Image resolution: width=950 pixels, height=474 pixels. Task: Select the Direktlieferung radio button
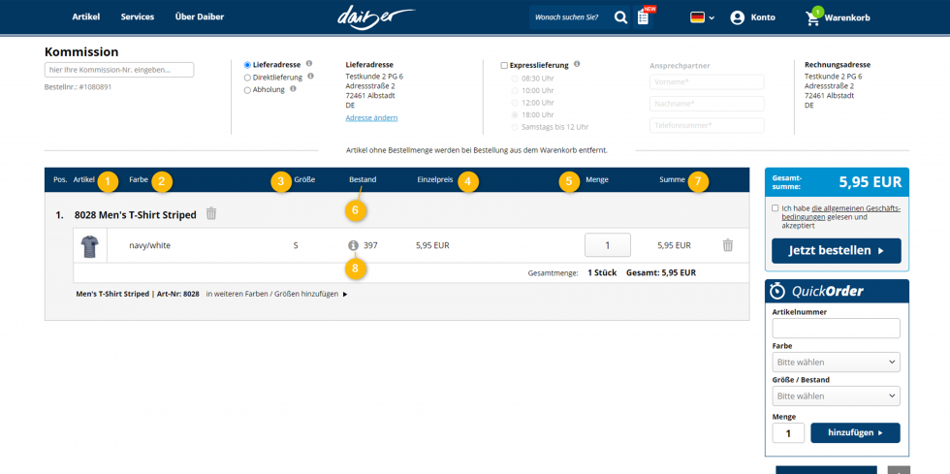click(x=247, y=78)
